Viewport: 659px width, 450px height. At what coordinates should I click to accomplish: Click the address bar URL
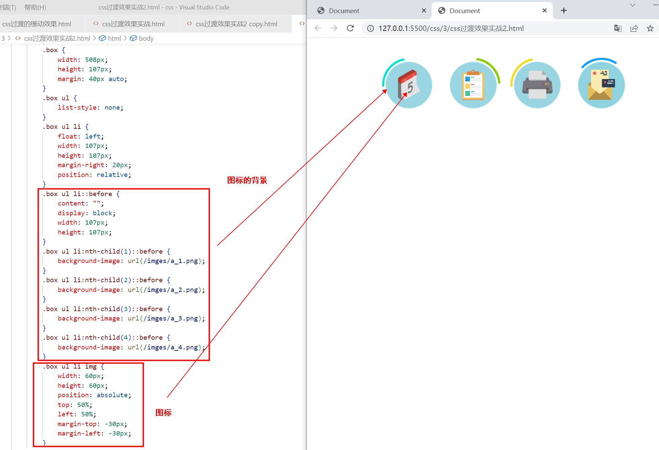451,28
